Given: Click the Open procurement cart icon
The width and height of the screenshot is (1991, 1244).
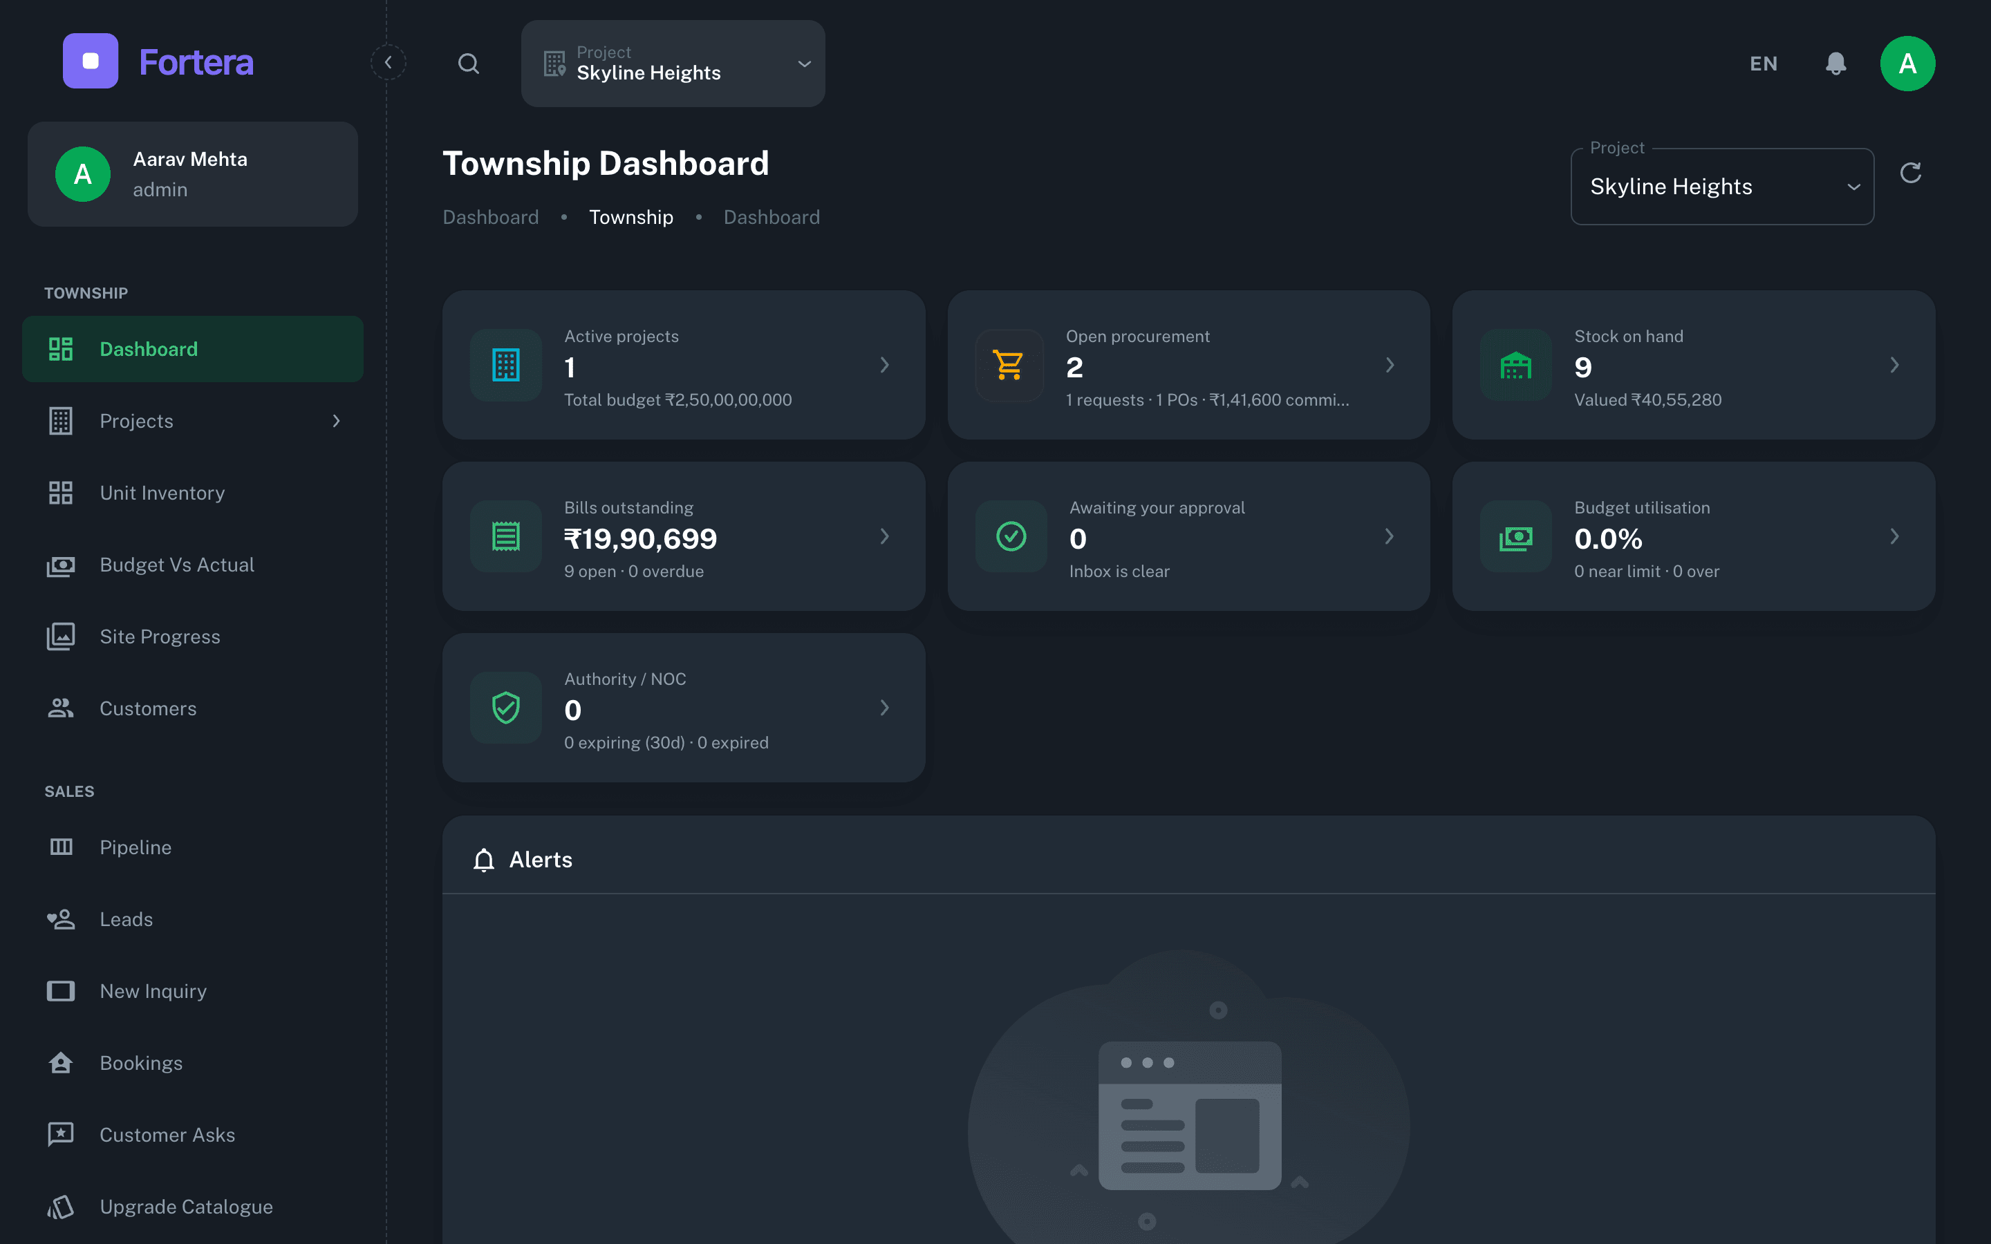Looking at the screenshot, I should pyautogui.click(x=1009, y=366).
